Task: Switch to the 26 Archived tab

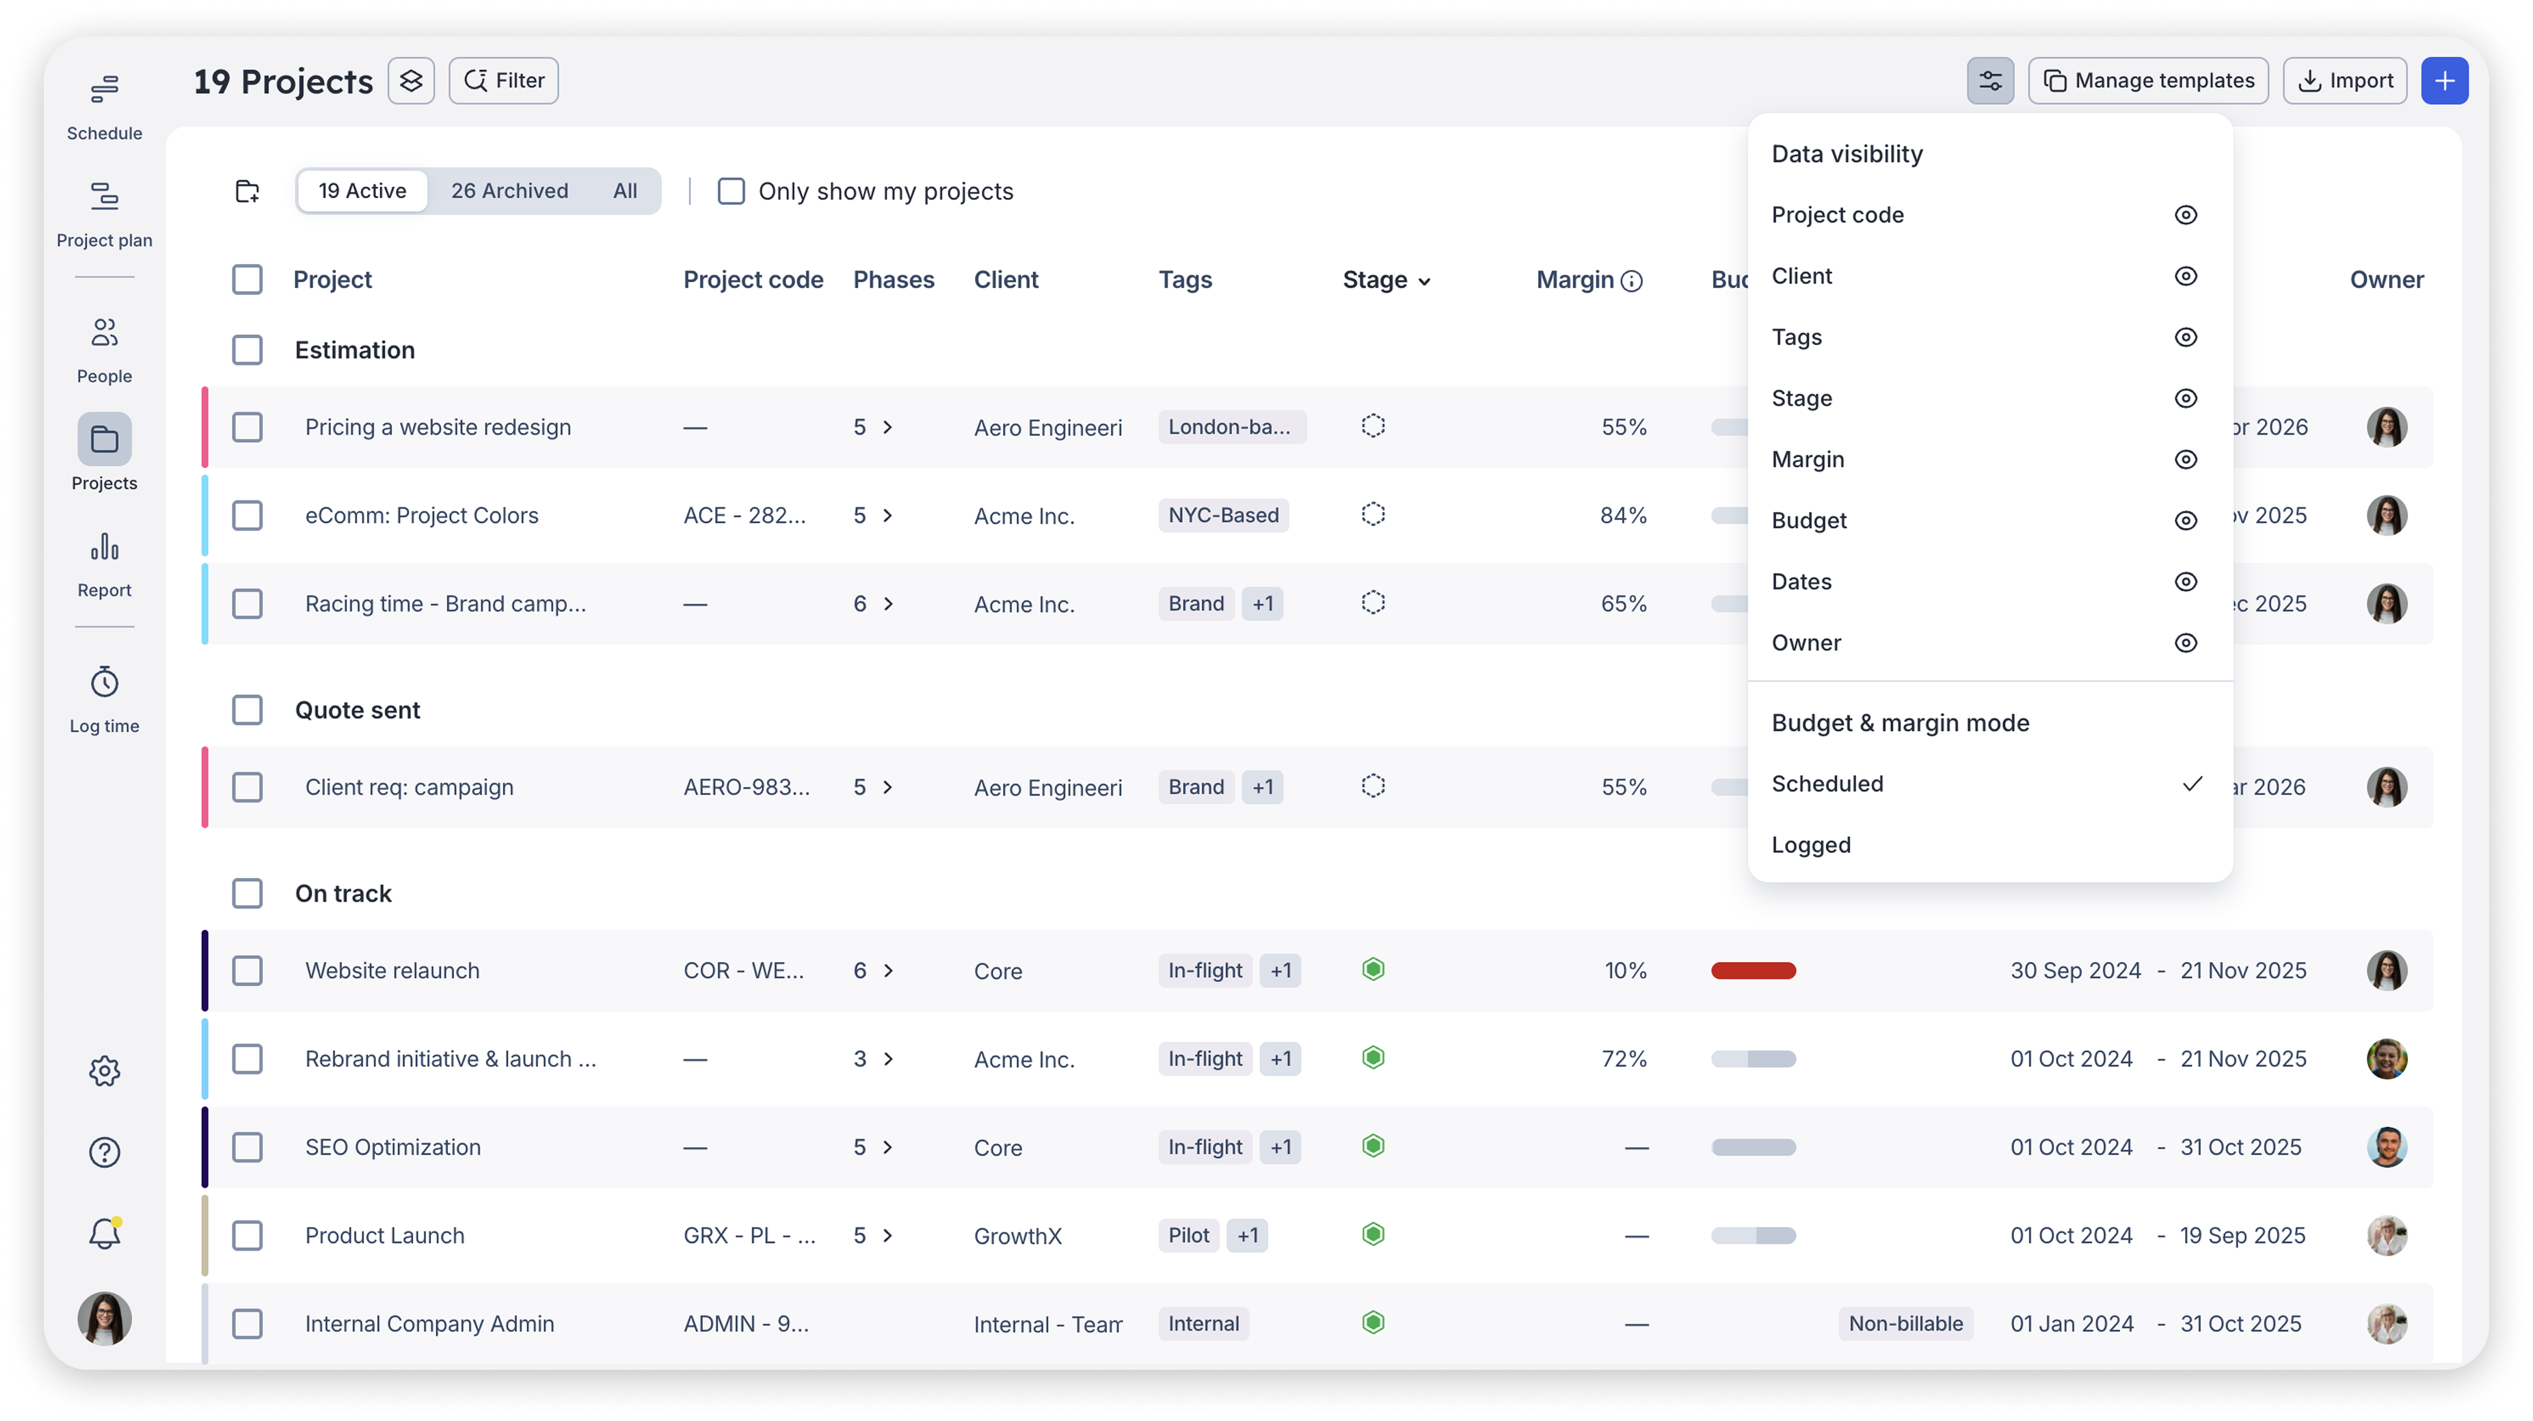Action: pos(510,191)
